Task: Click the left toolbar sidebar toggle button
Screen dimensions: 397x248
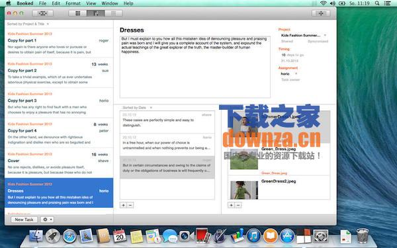Action: point(42,13)
